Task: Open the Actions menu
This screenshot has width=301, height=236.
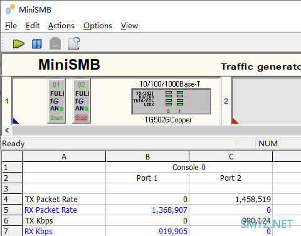Action: click(x=61, y=26)
